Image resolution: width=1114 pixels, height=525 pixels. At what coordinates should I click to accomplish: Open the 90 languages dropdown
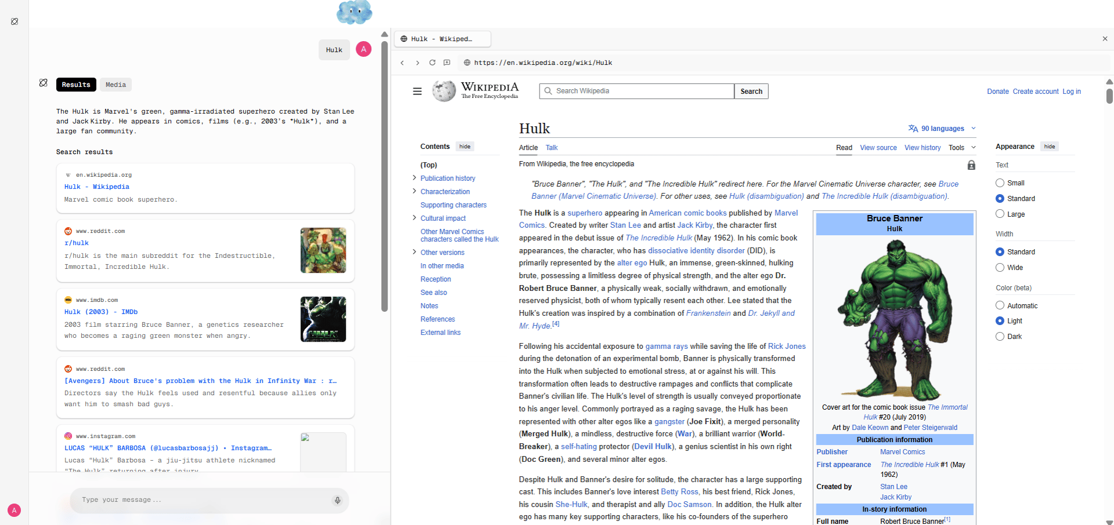point(942,129)
